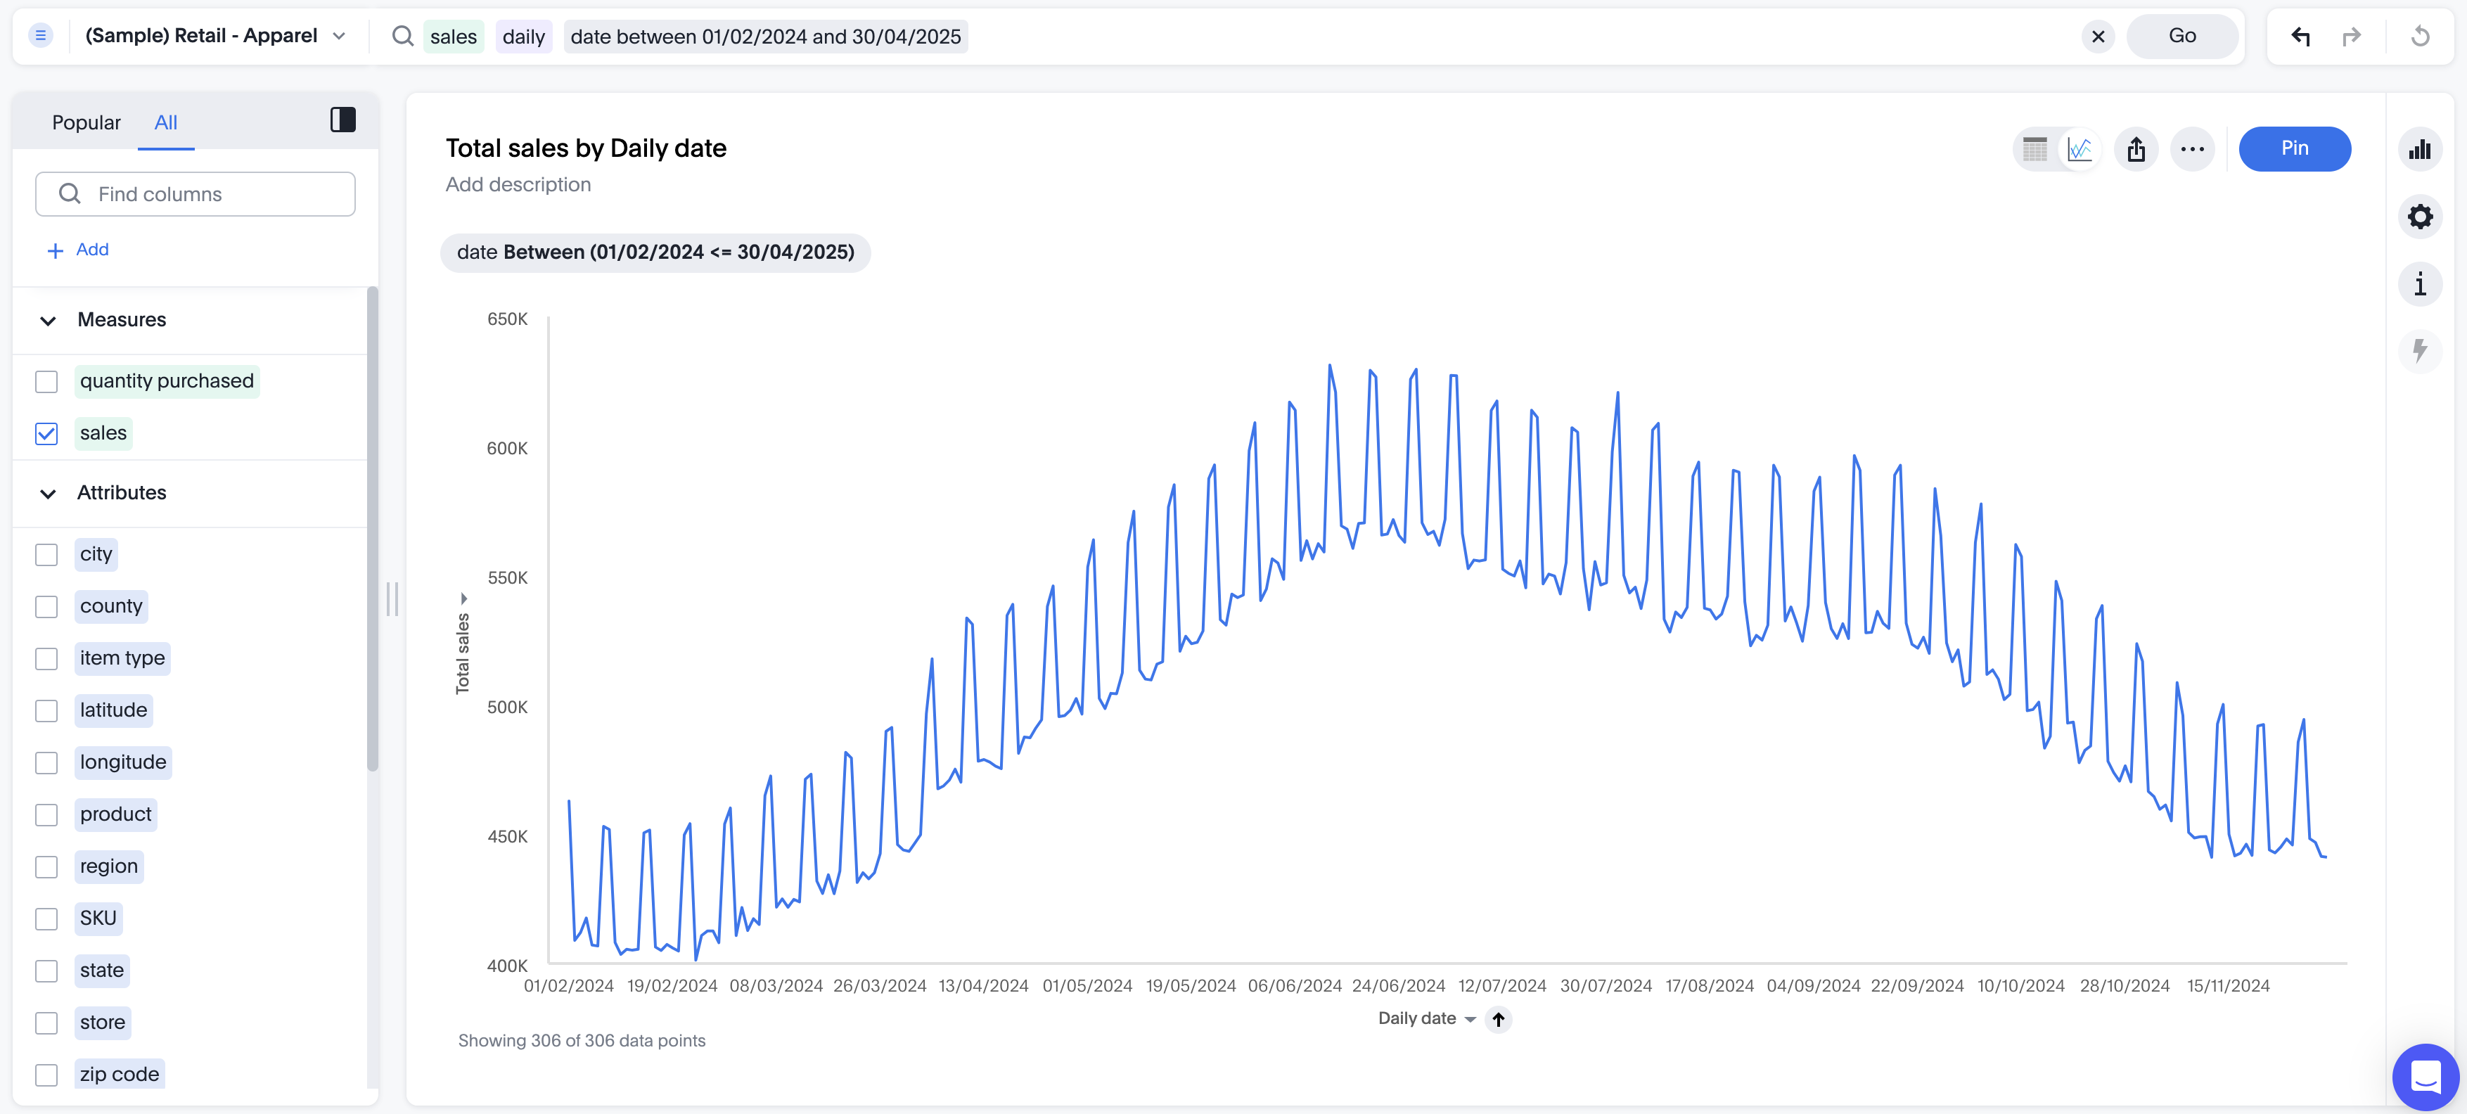Image resolution: width=2467 pixels, height=1114 pixels.
Task: Click the Pin button to pin chart
Action: (2295, 148)
